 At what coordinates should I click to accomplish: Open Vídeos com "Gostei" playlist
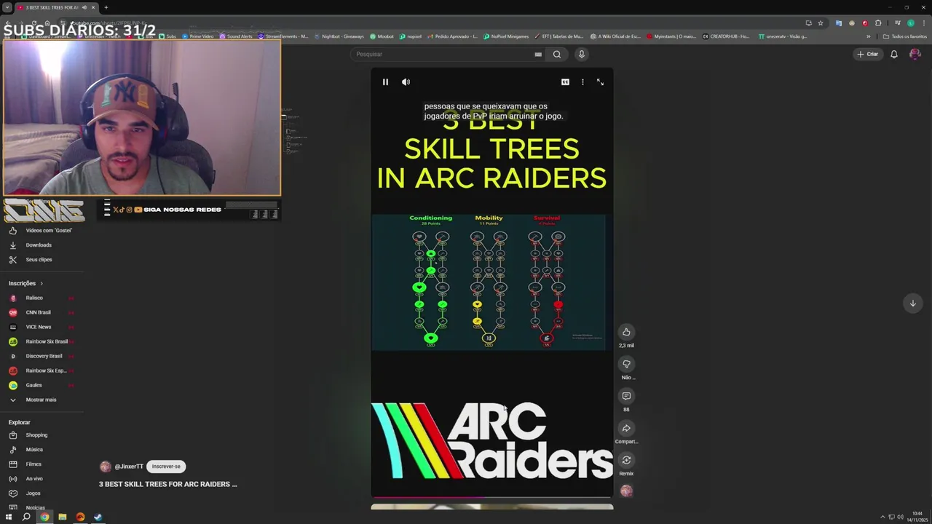[x=42, y=231]
